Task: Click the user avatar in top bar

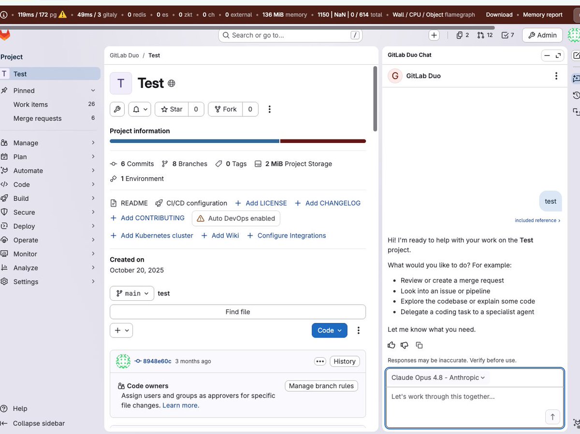Action: [574, 35]
